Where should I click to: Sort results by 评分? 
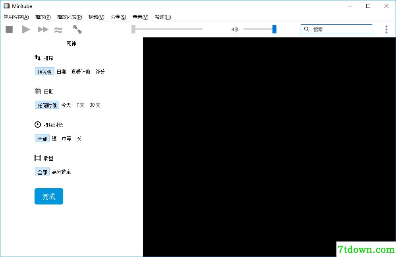point(100,72)
